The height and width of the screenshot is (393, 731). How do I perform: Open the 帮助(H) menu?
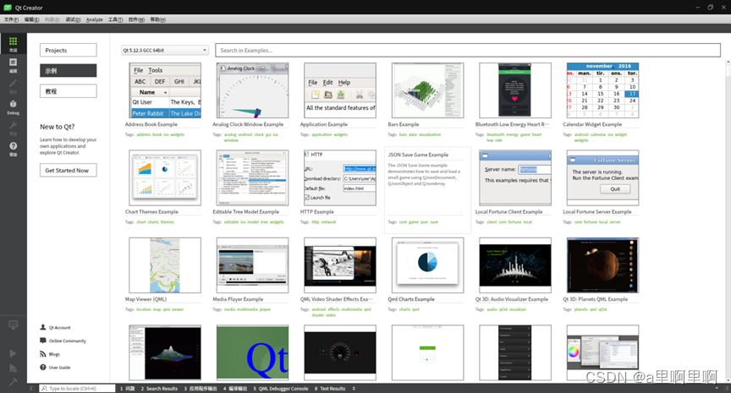tap(157, 19)
